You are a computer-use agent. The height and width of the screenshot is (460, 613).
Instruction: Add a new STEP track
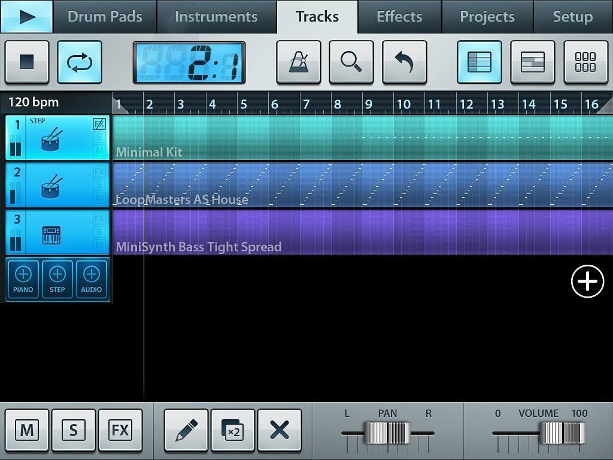57,279
